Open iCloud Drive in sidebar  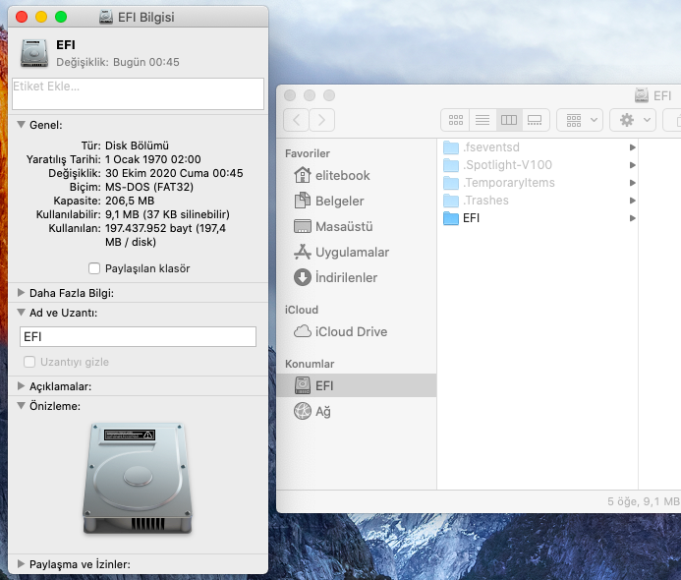[351, 331]
